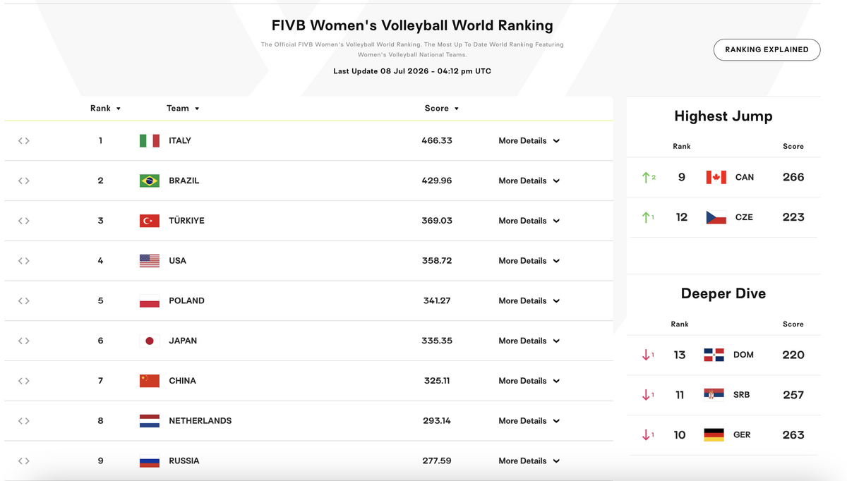Click the Canada flag in Highest Jump

tap(716, 177)
